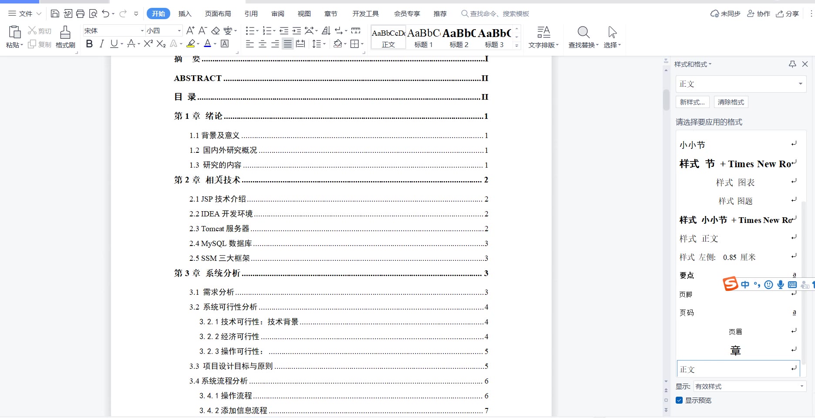Expand the font size dropdown 小四
The image size is (815, 418).
[x=179, y=30]
